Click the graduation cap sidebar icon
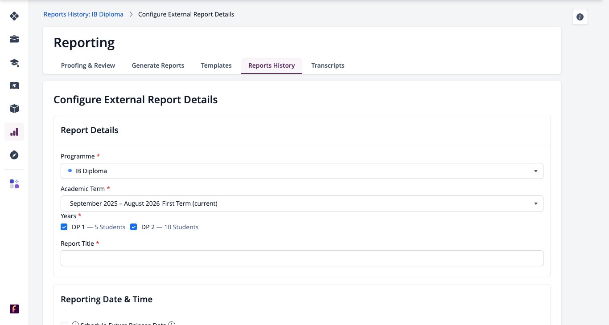 pos(14,62)
